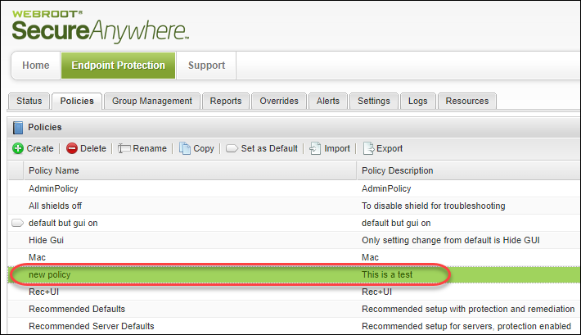Select the 'Hide Gui' policy name

(x=47, y=240)
